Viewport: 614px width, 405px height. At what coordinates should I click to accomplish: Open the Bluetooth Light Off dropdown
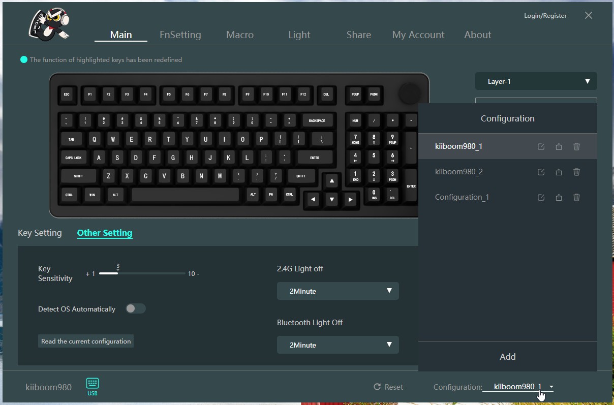click(338, 345)
